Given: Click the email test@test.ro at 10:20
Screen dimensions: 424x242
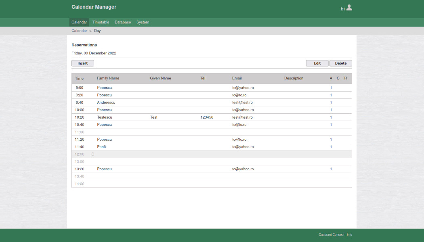Looking at the screenshot, I should [242, 117].
